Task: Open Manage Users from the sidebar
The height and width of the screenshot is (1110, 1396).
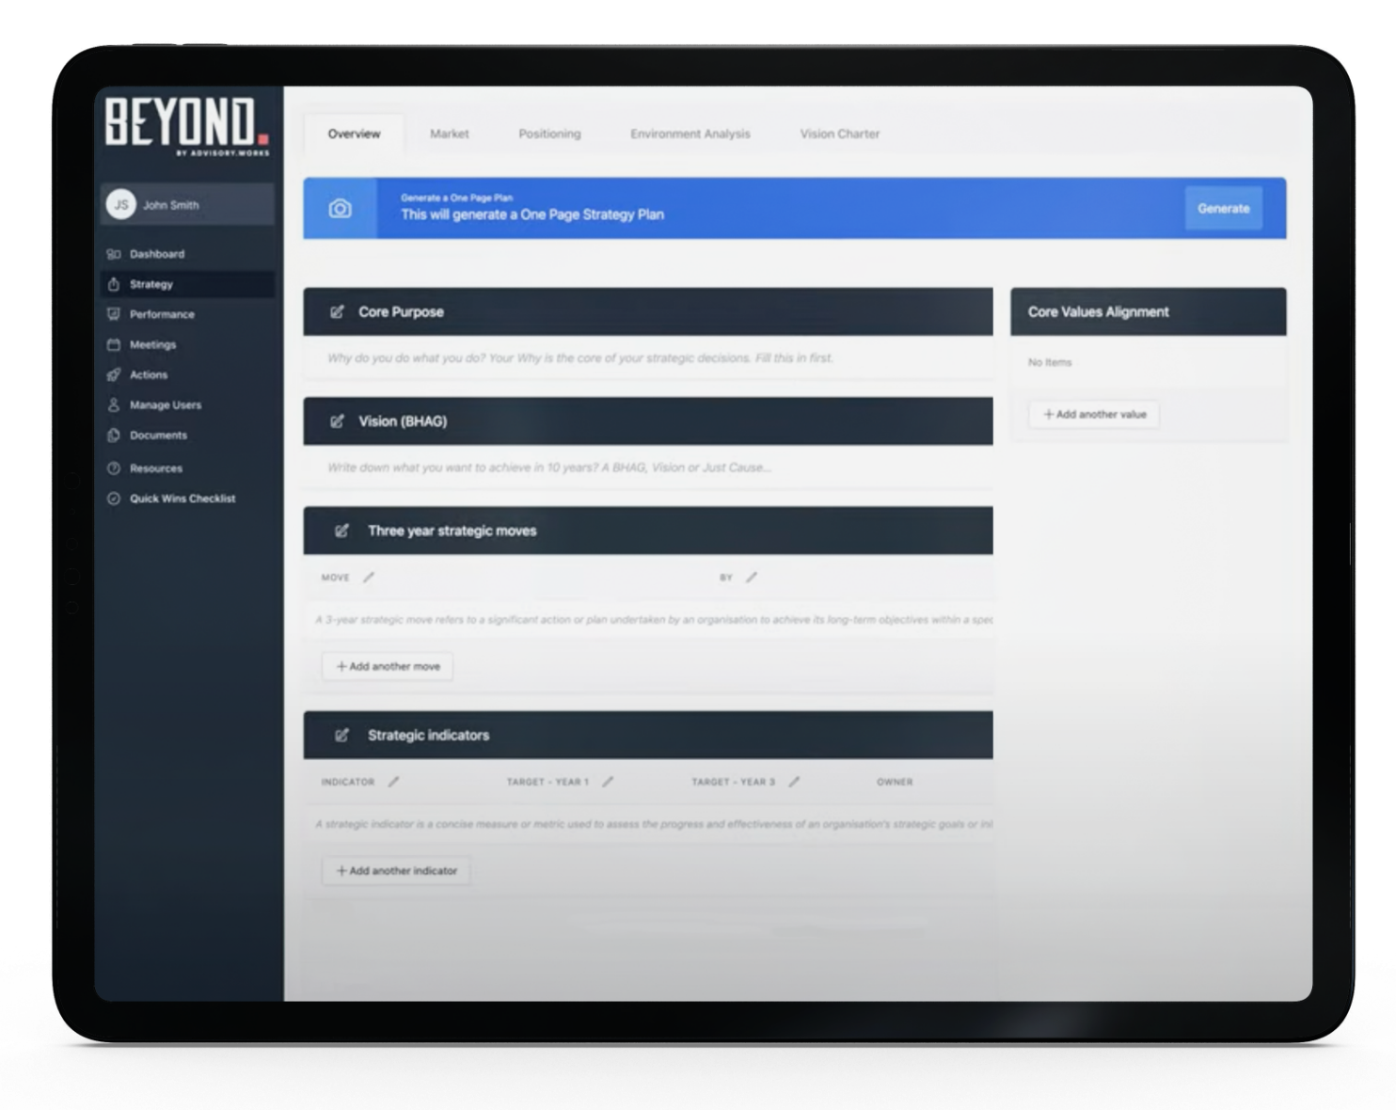Action: tap(187, 404)
